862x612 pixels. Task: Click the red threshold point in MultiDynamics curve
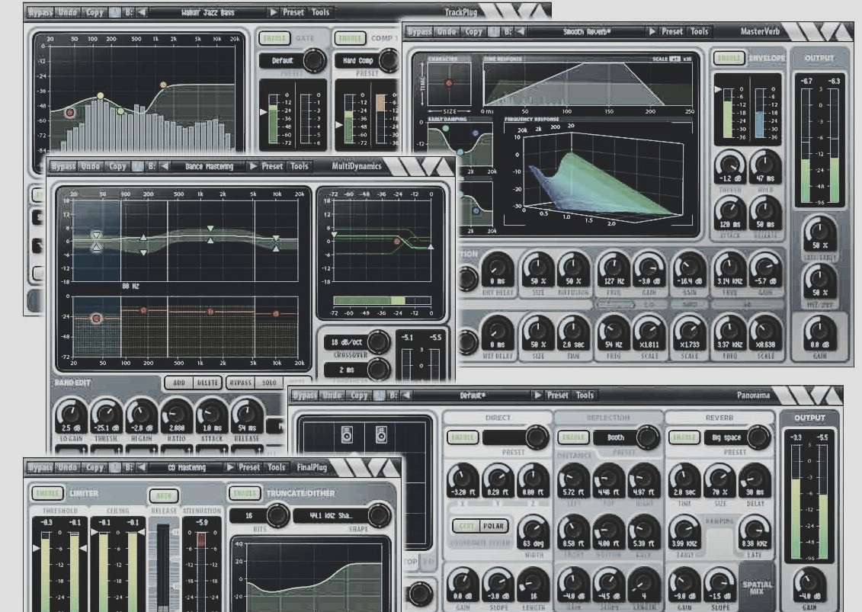click(397, 242)
